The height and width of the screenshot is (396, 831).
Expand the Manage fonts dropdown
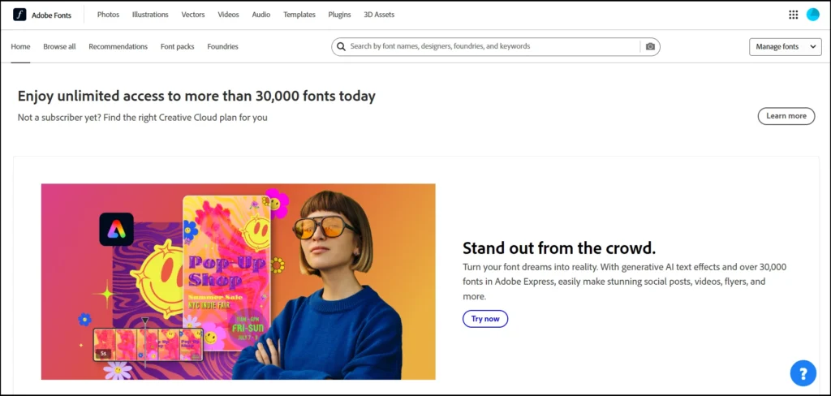click(786, 46)
